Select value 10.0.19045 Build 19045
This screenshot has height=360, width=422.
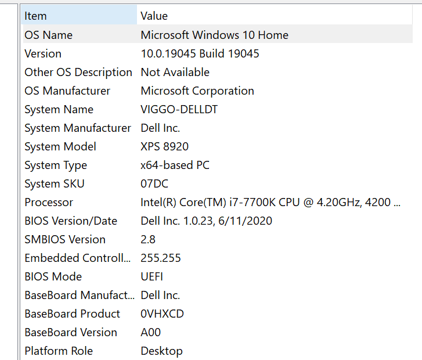(x=200, y=53)
